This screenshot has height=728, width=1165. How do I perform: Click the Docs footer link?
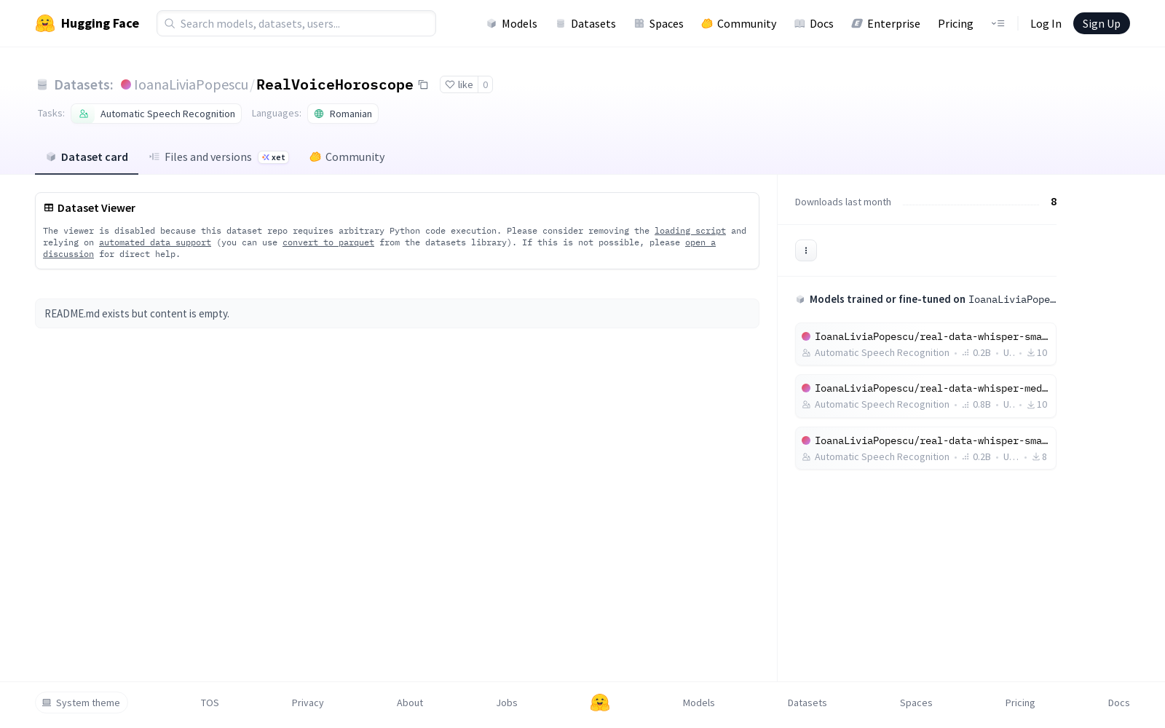[1118, 703]
